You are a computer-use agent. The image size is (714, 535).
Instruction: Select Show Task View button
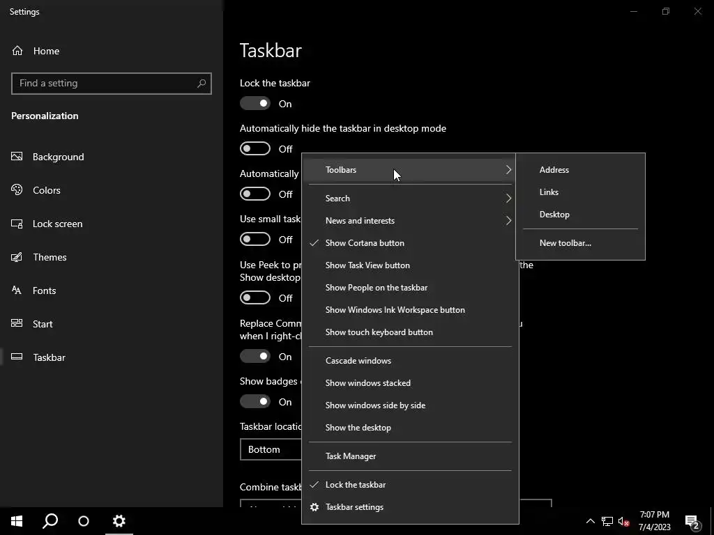pyautogui.click(x=410, y=265)
